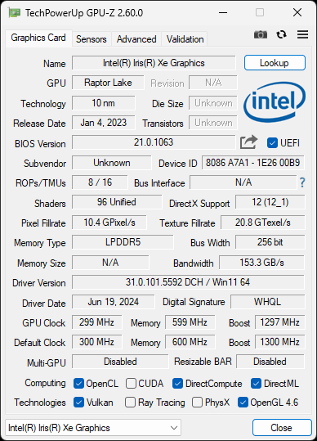Toggle the UEFI checkbox

click(x=272, y=143)
